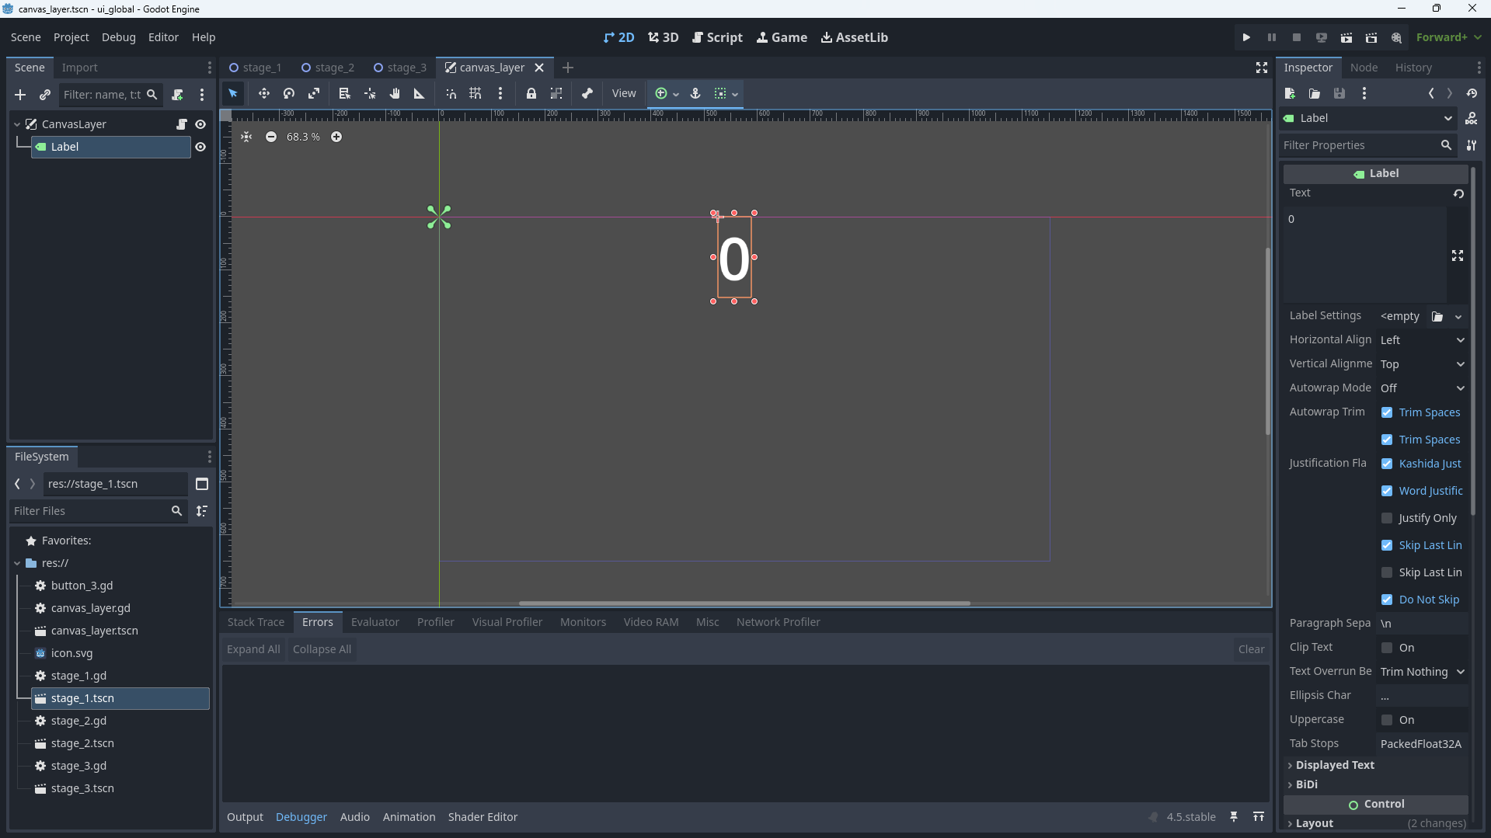Screen dimensions: 1491x838
Task: Zoom out of the 2D viewport
Action: [271, 137]
